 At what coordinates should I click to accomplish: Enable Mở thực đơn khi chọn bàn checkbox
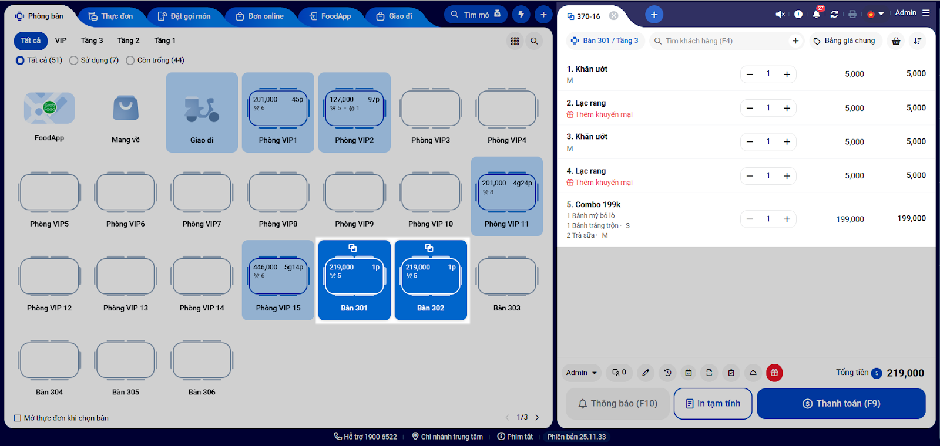(x=18, y=418)
